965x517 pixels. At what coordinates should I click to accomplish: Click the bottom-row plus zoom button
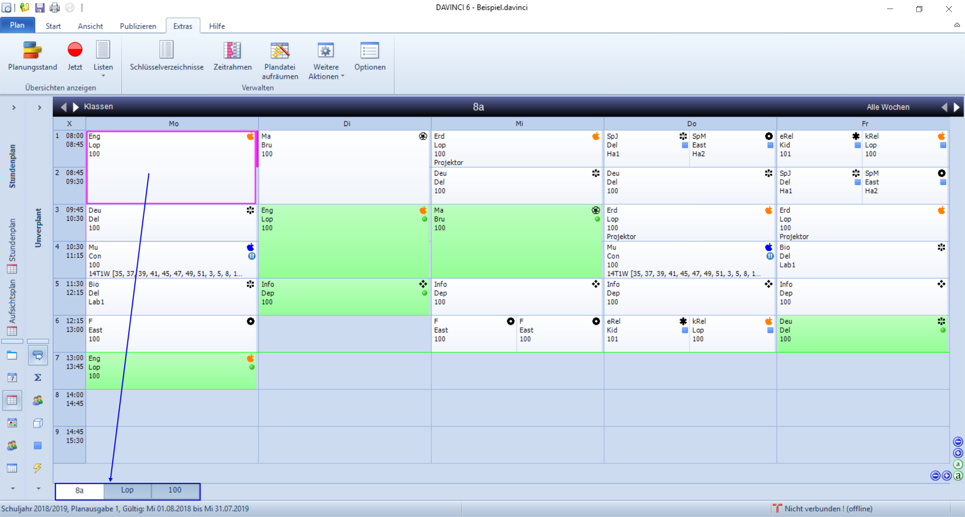click(x=947, y=475)
